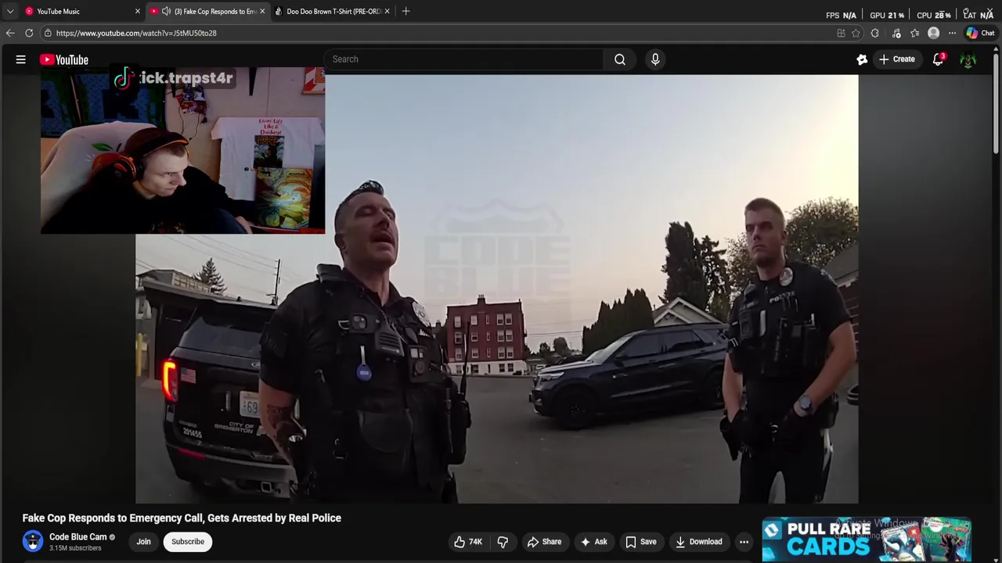Download the video

pyautogui.click(x=699, y=542)
